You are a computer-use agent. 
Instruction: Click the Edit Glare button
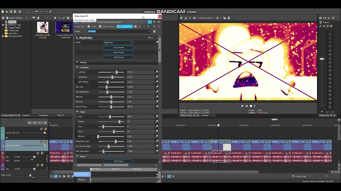pos(119,161)
